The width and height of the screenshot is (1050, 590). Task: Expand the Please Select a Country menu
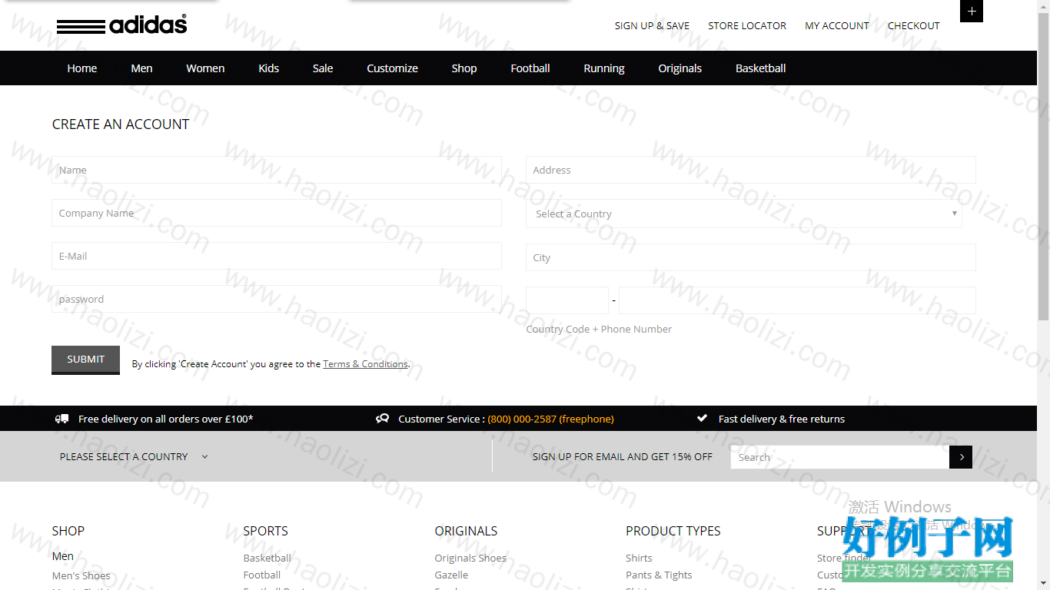[134, 456]
